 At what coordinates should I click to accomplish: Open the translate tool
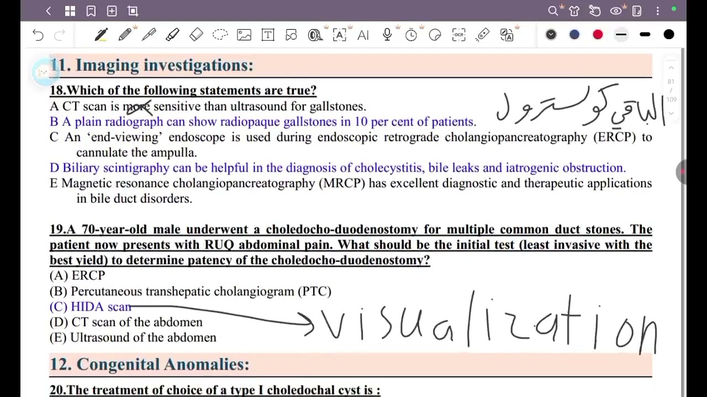[x=506, y=35]
